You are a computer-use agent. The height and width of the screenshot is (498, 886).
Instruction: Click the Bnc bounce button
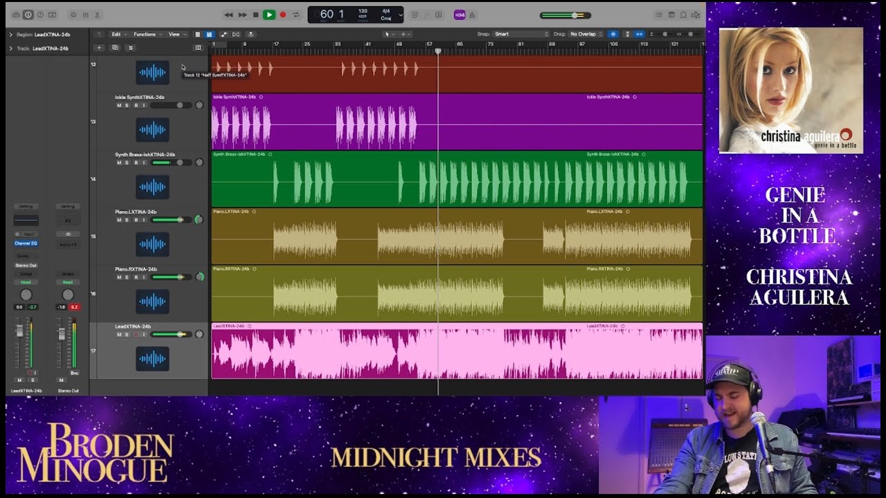pos(74,373)
